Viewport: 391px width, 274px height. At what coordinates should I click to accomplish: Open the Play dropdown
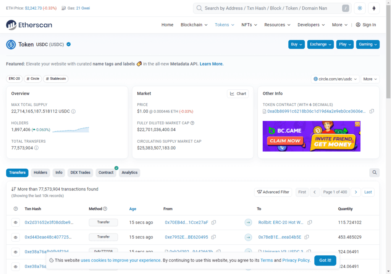pyautogui.click(x=345, y=44)
